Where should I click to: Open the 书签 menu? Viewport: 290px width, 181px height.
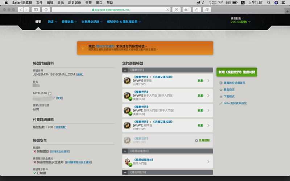[88, 3]
